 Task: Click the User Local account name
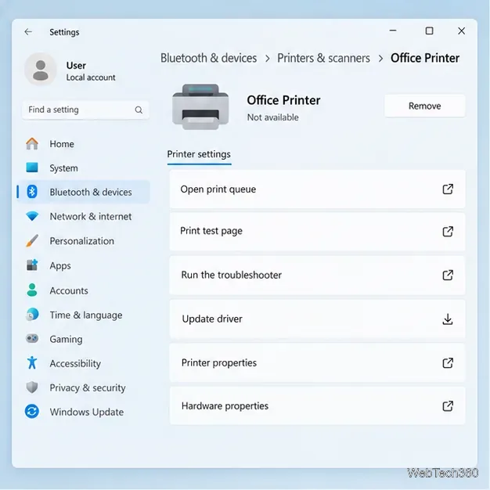91,71
